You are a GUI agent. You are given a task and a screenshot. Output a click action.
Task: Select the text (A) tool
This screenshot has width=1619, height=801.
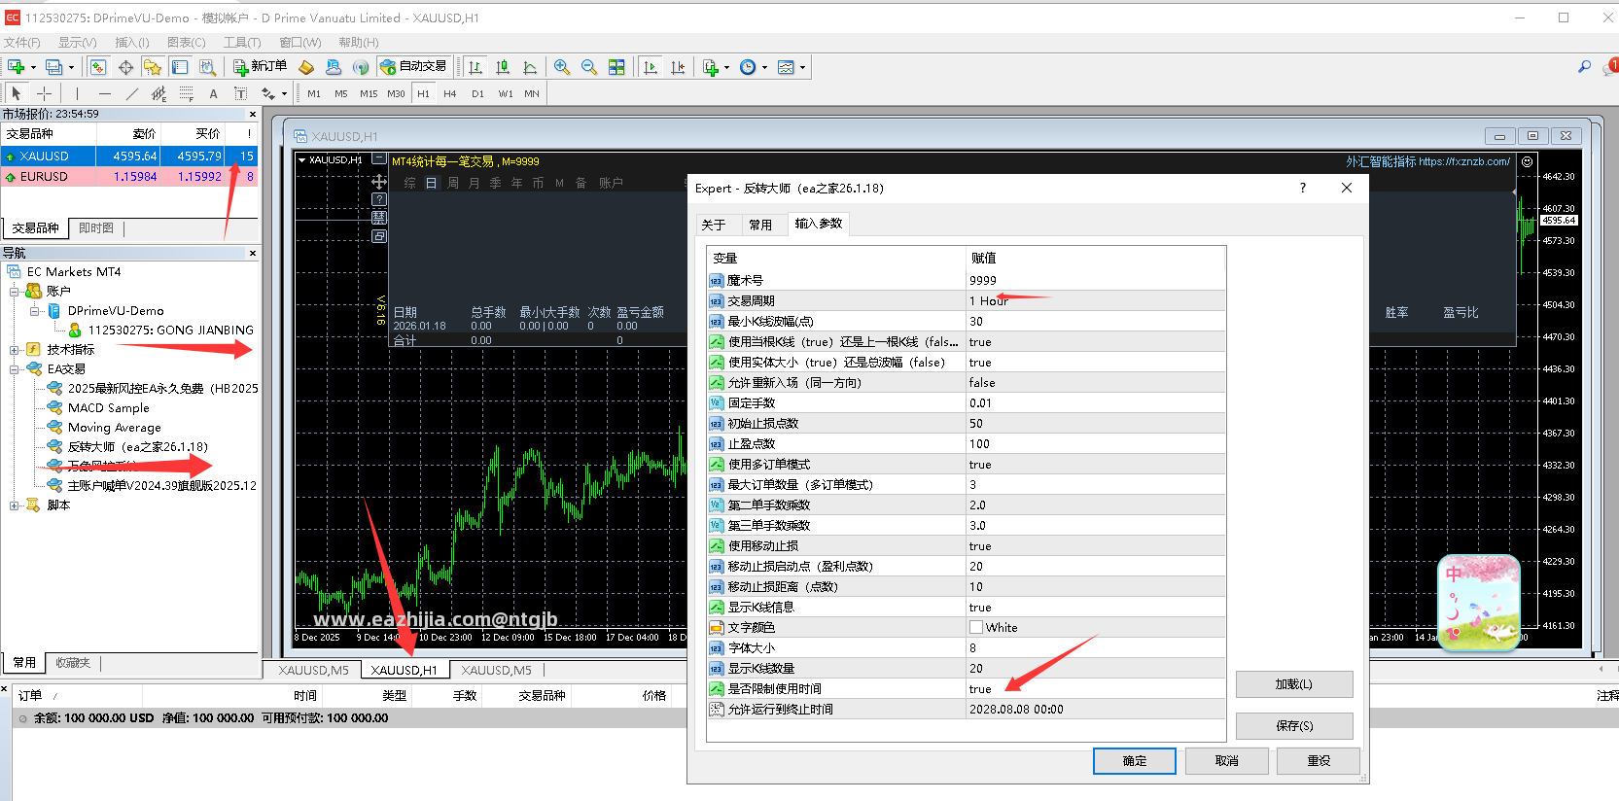coord(213,93)
